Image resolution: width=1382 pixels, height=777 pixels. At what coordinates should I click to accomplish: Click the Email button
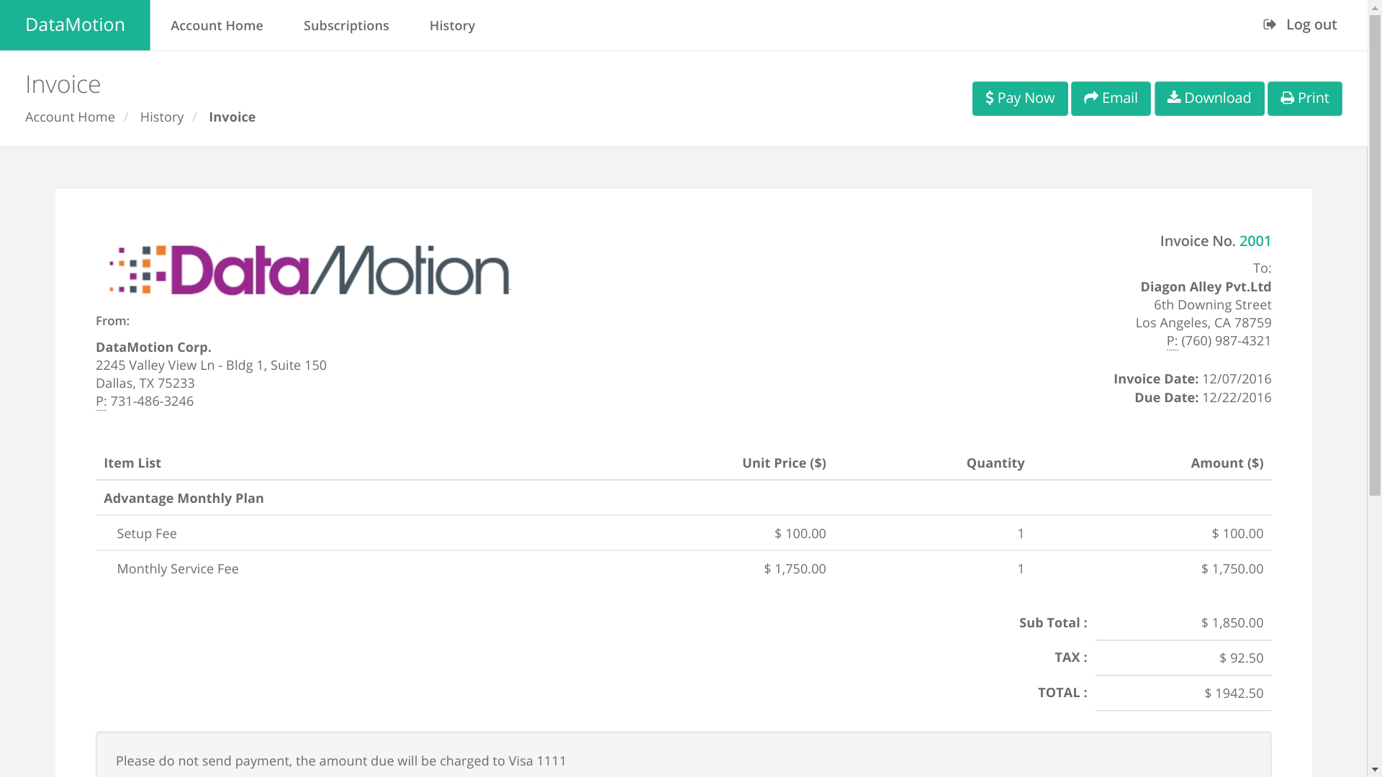coord(1111,99)
